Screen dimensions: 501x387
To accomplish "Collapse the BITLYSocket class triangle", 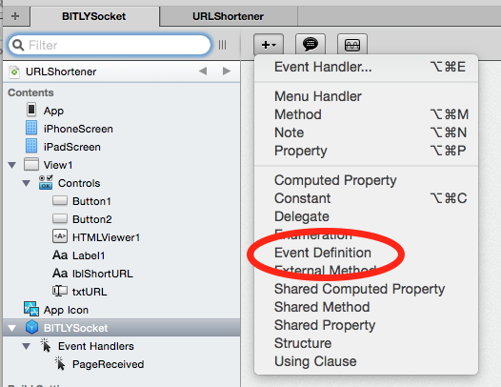I will click(x=12, y=328).
